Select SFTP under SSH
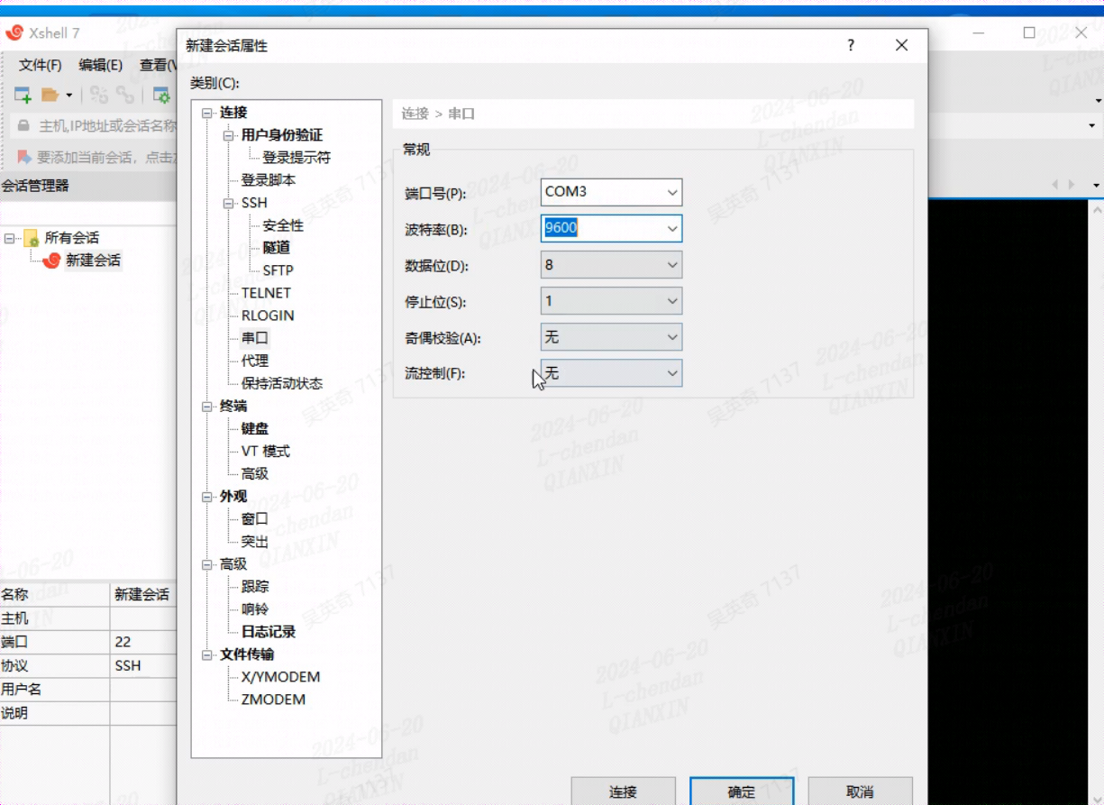This screenshot has width=1104, height=805. pyautogui.click(x=278, y=270)
